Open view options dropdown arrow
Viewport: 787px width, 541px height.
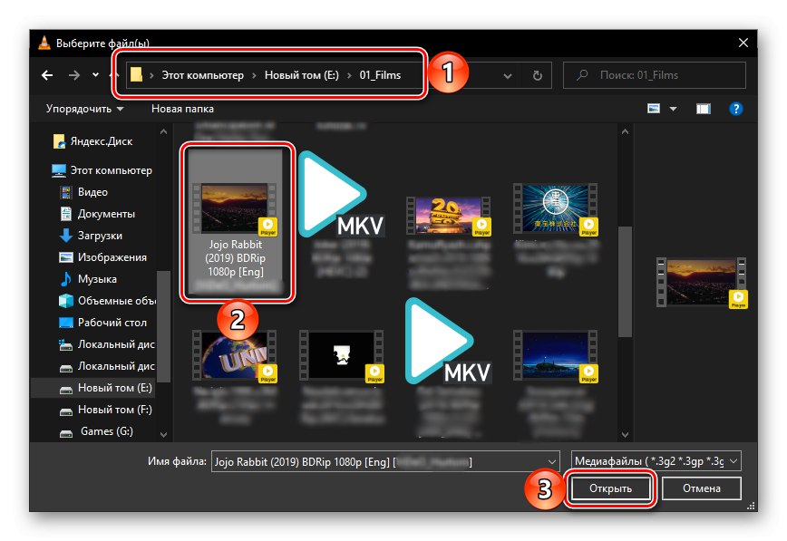click(673, 109)
